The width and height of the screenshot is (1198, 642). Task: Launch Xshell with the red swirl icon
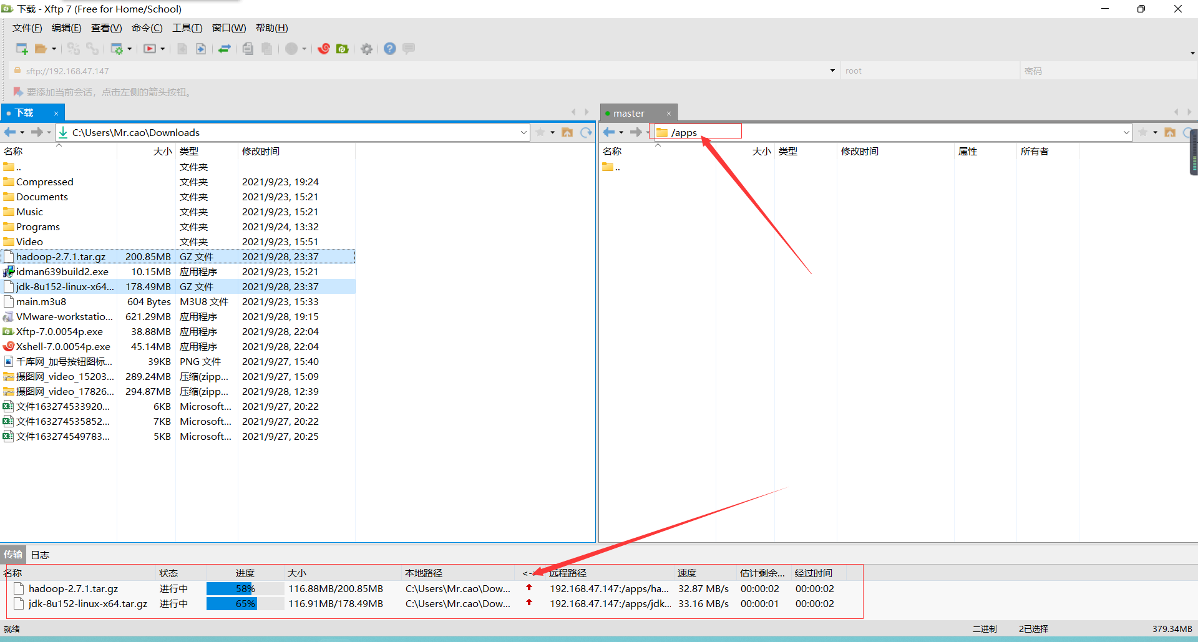(x=324, y=49)
